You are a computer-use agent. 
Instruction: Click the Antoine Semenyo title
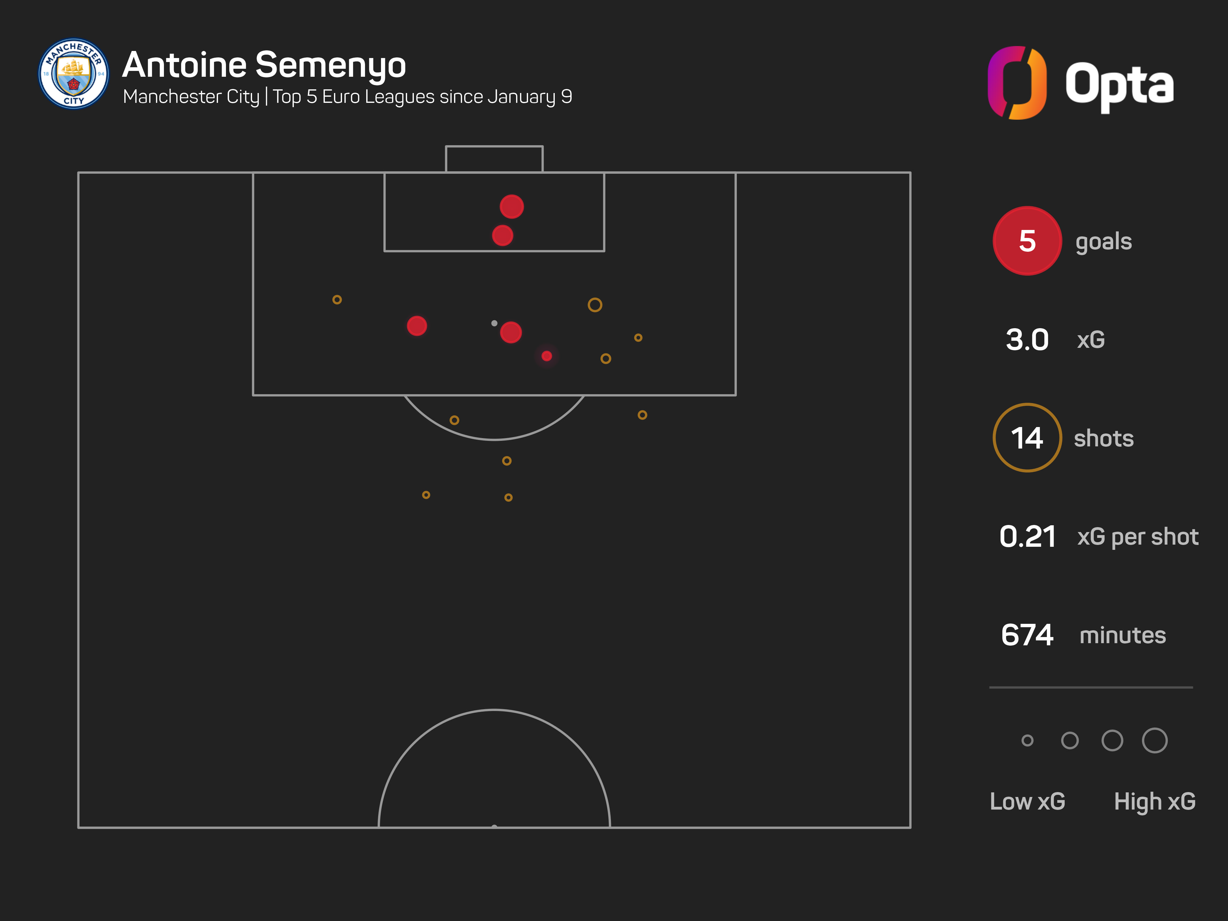pyautogui.click(x=264, y=65)
